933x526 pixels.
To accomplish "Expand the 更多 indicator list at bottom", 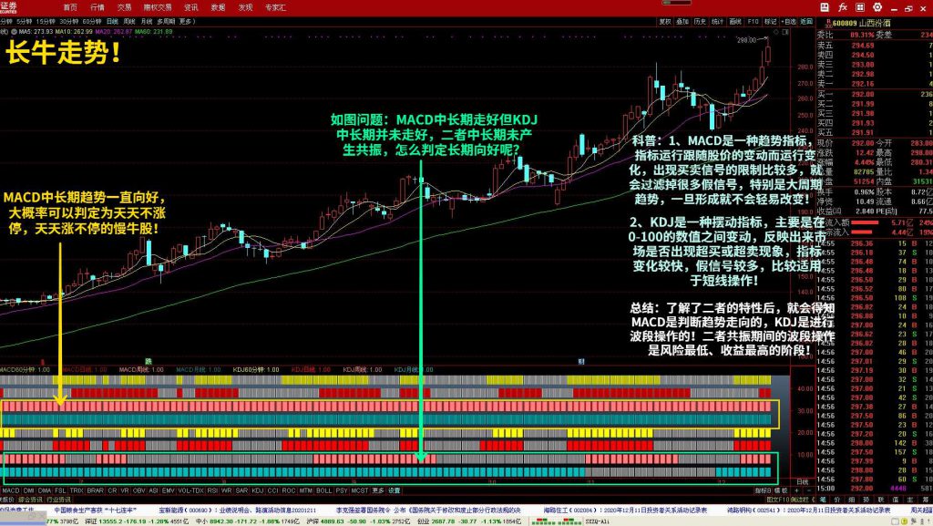I will click(377, 490).
